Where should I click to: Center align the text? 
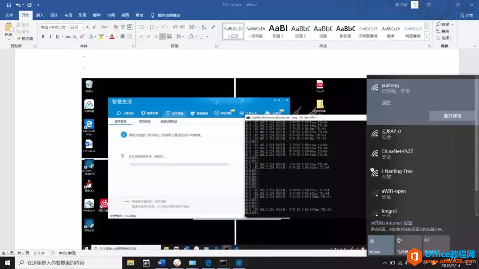(149, 37)
